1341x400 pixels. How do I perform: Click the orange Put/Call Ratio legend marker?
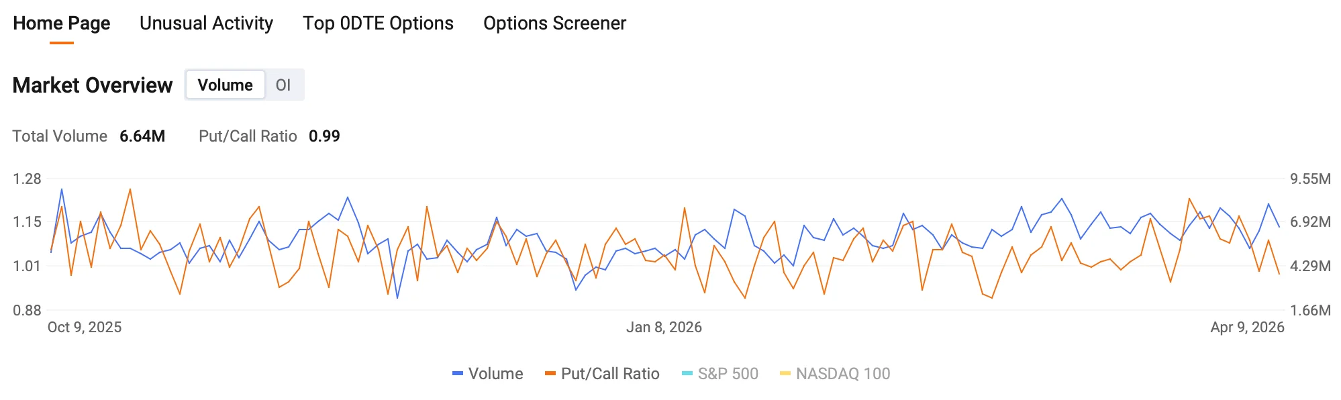(x=552, y=374)
